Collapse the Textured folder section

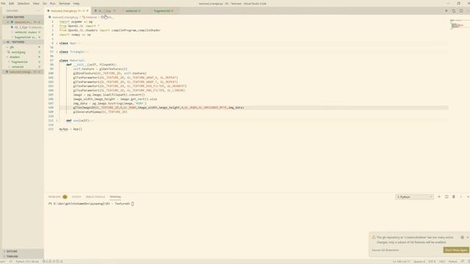click(x=23, y=42)
